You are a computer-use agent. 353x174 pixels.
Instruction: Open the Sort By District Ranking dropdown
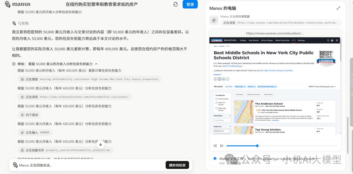point(322,87)
